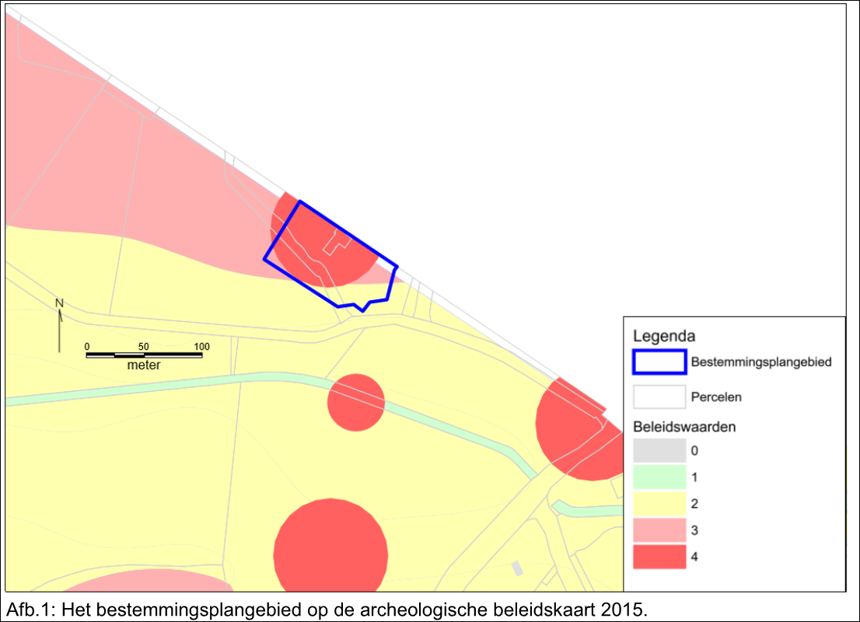Select the pink swatch for value 3
860x622 pixels.
(x=659, y=529)
